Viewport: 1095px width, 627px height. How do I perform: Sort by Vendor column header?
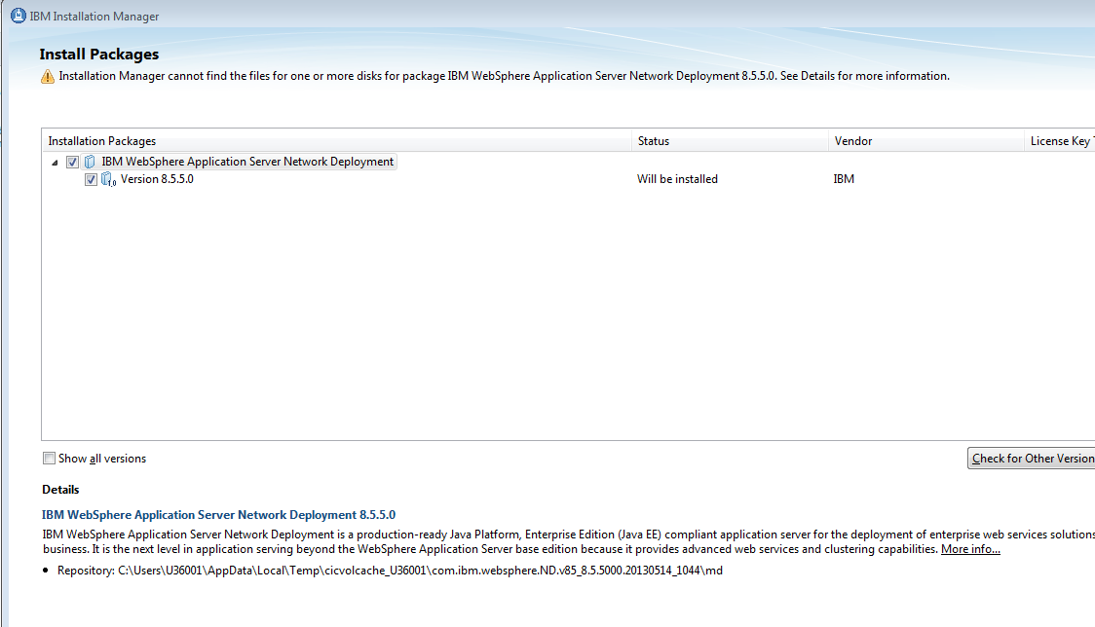click(x=926, y=140)
